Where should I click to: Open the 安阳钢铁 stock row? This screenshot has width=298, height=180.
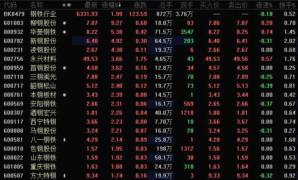coord(149,104)
